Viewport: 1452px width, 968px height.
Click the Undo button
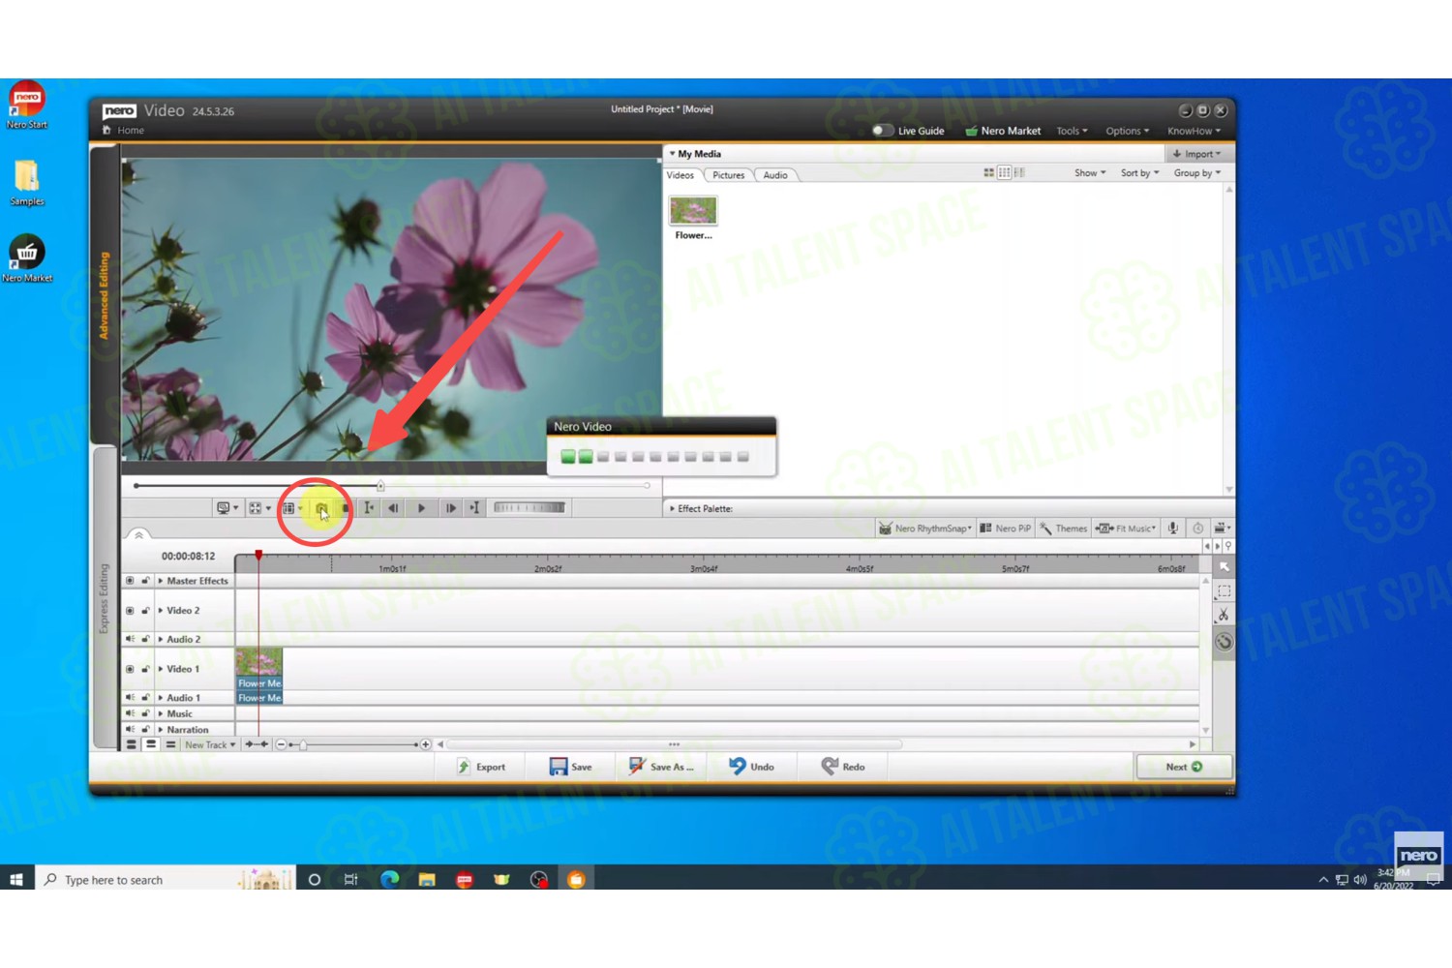[x=751, y=767]
